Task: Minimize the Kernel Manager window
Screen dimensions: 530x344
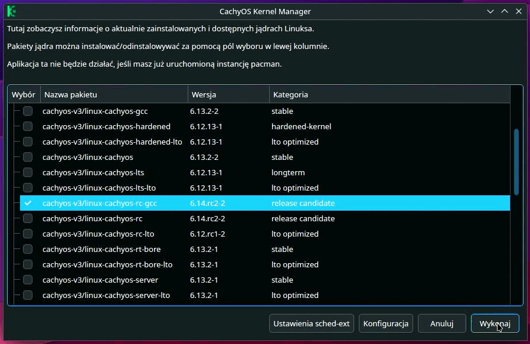Action: click(490, 11)
